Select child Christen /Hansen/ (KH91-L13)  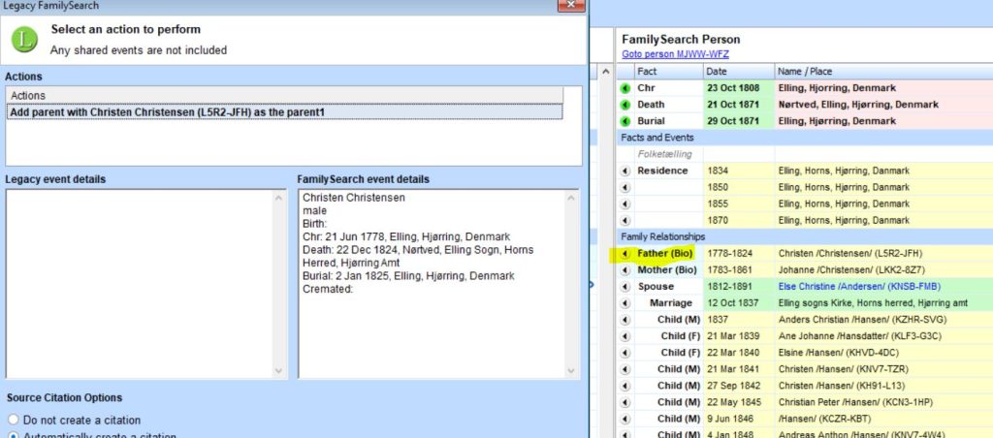(842, 386)
